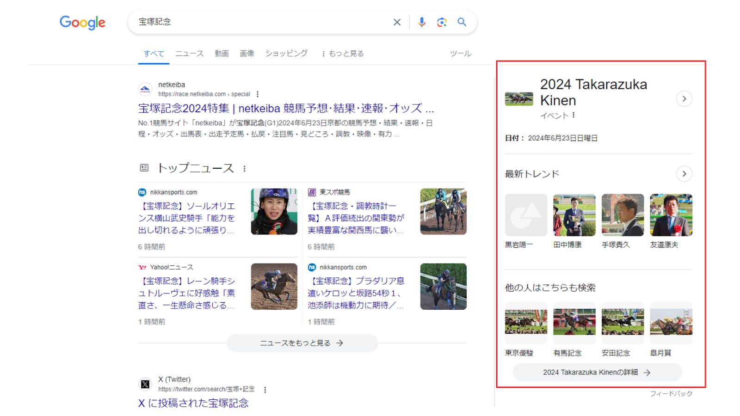This screenshot has height=416, width=740.
Task: Click the プラダリア story's horse thumbnail
Action: click(x=443, y=287)
